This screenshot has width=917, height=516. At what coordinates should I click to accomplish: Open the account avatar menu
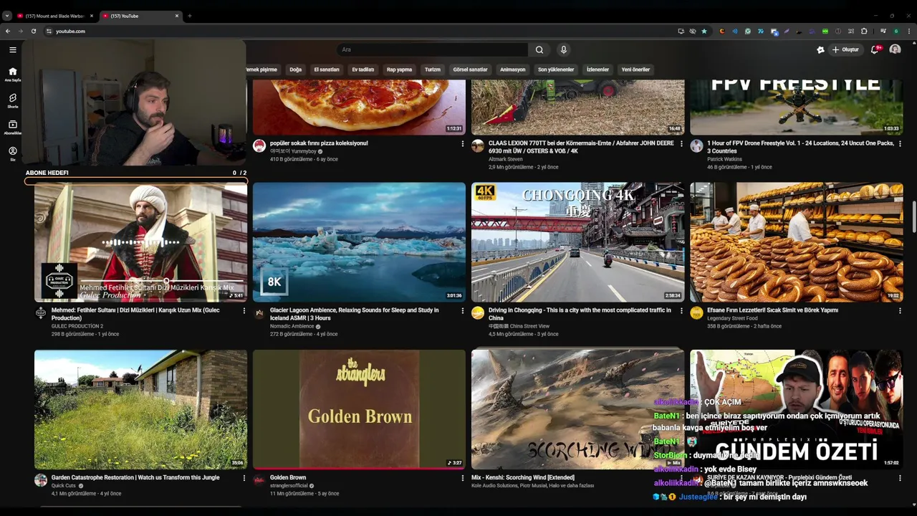point(895,49)
